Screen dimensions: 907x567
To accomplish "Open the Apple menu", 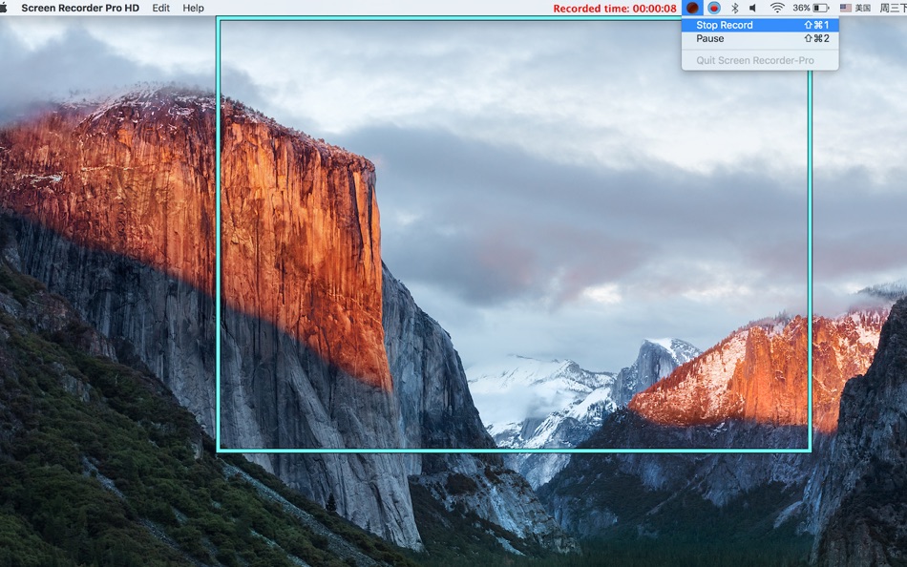I will pyautogui.click(x=4, y=8).
